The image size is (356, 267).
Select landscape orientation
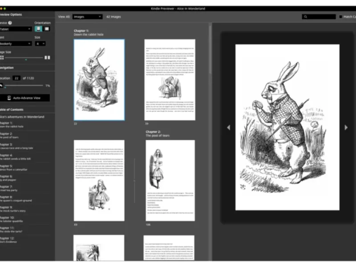pyautogui.click(x=47, y=29)
